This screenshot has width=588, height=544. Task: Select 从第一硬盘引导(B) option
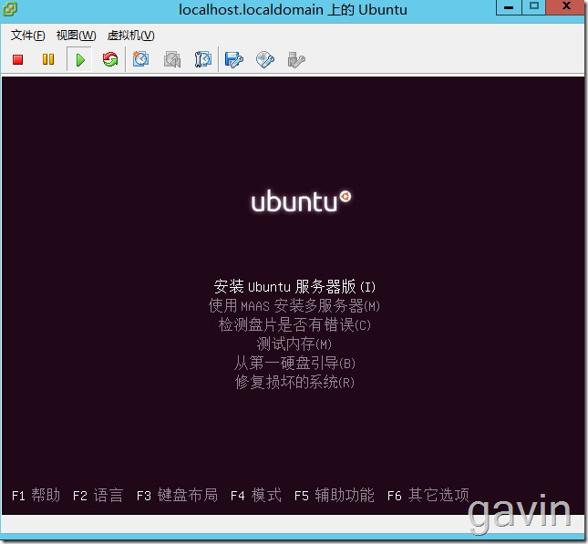tap(294, 364)
